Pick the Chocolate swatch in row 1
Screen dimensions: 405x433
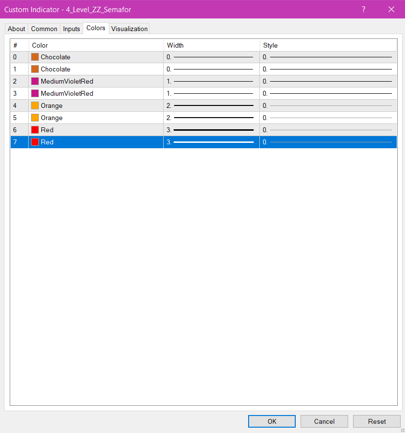[35, 69]
